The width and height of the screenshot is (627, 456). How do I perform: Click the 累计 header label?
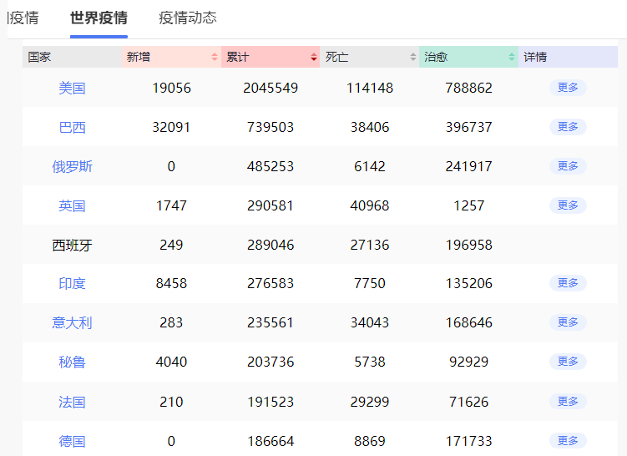pos(237,57)
